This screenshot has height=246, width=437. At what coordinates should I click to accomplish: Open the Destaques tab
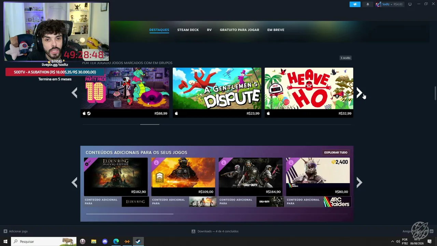click(x=159, y=30)
